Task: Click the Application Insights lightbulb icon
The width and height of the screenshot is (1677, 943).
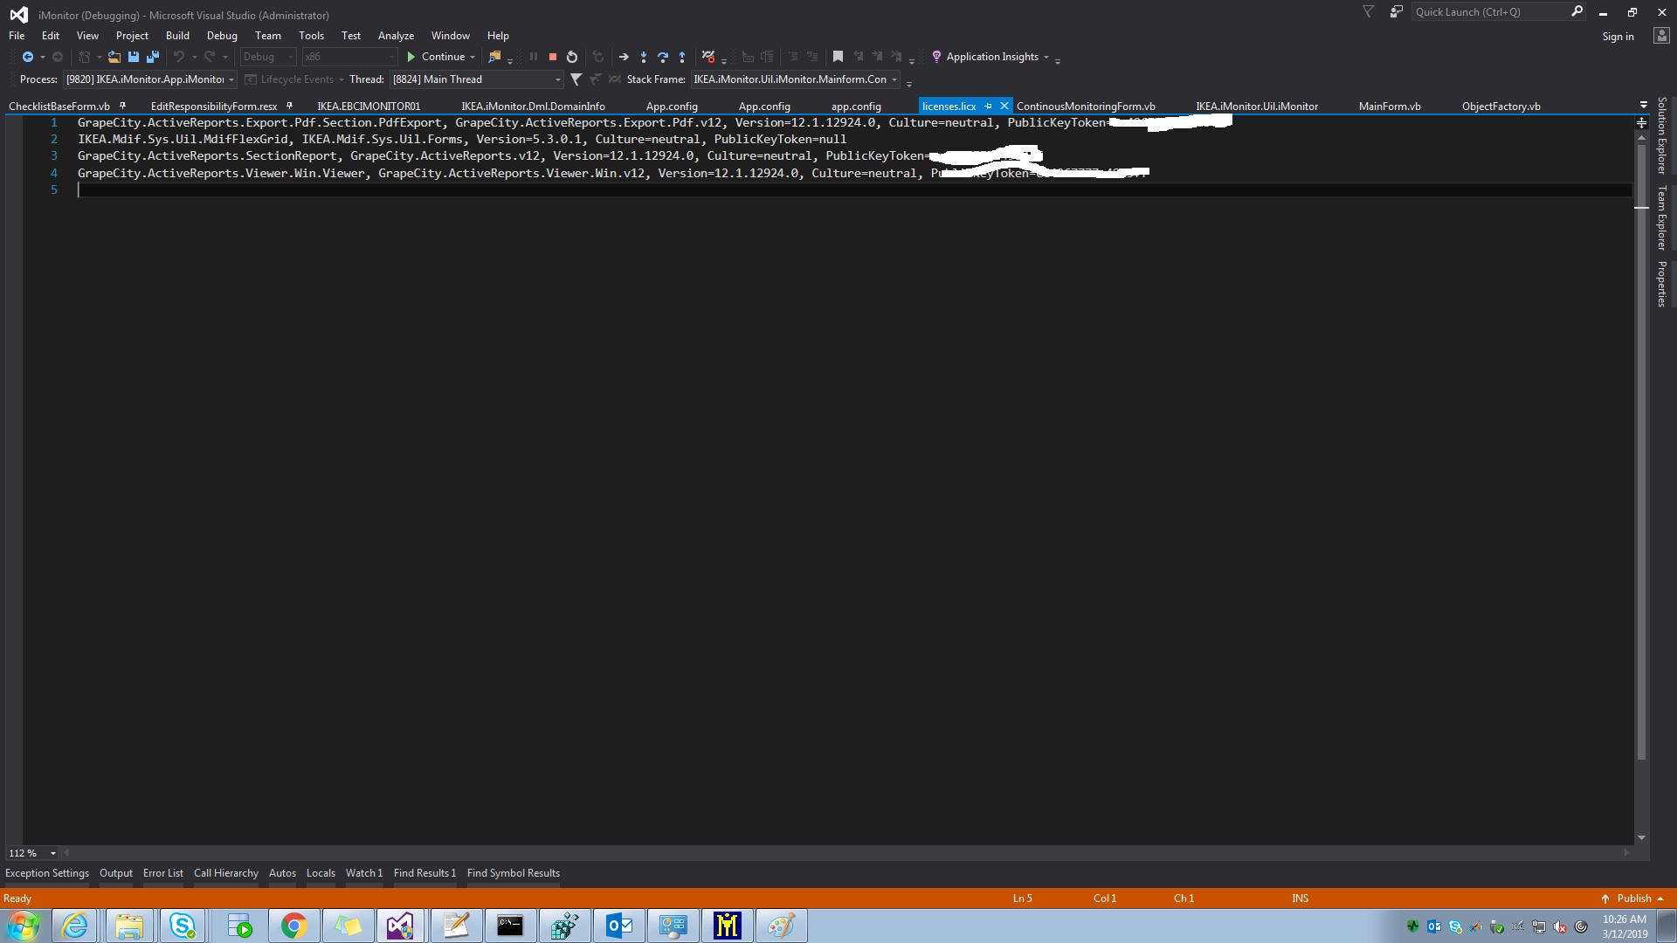Action: pos(936,57)
